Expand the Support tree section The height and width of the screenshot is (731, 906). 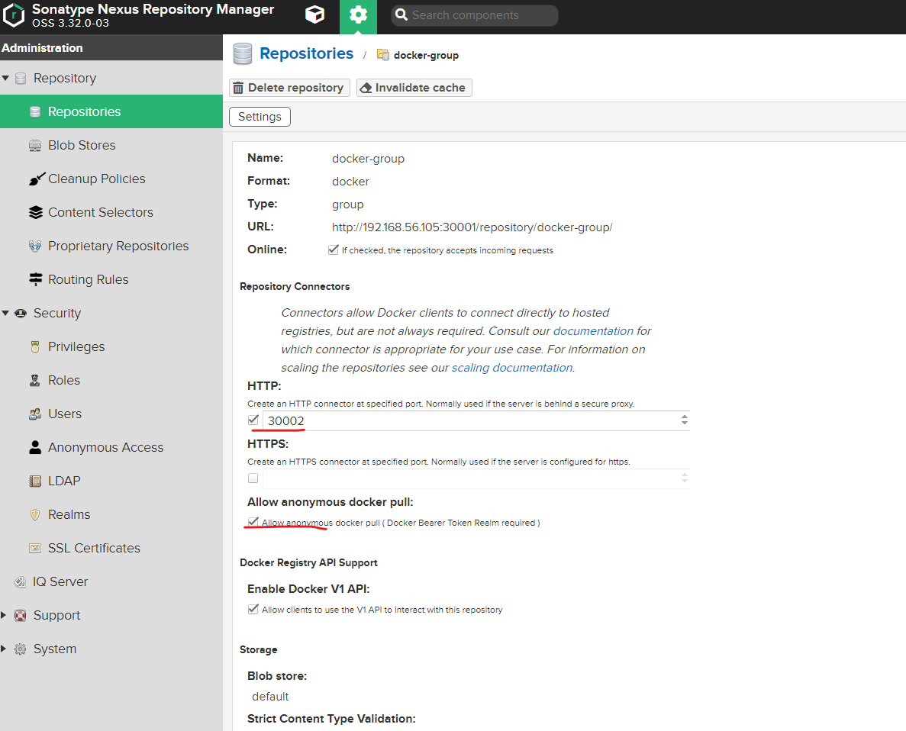pyautogui.click(x=5, y=615)
